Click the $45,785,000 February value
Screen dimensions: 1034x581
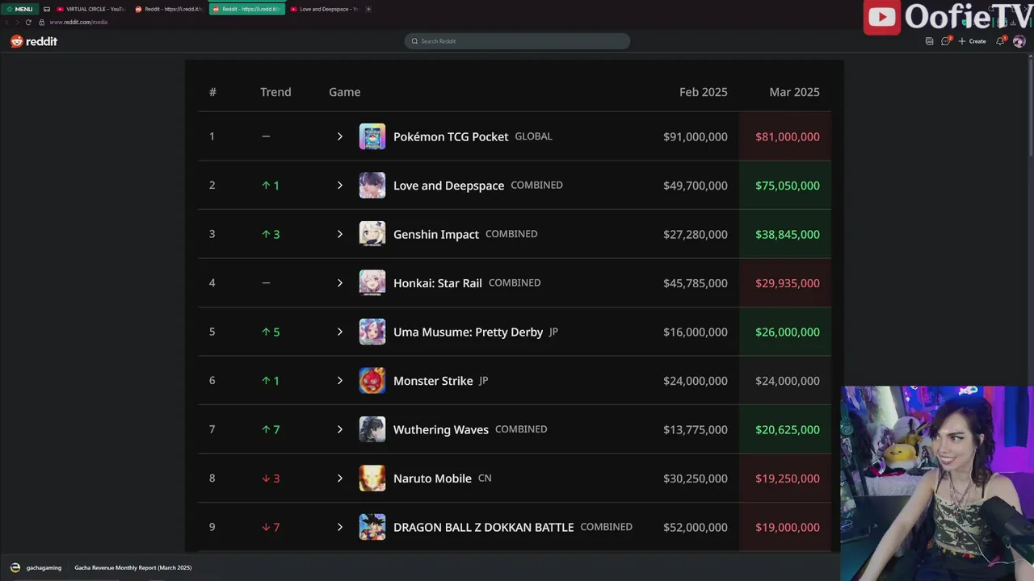click(x=696, y=283)
